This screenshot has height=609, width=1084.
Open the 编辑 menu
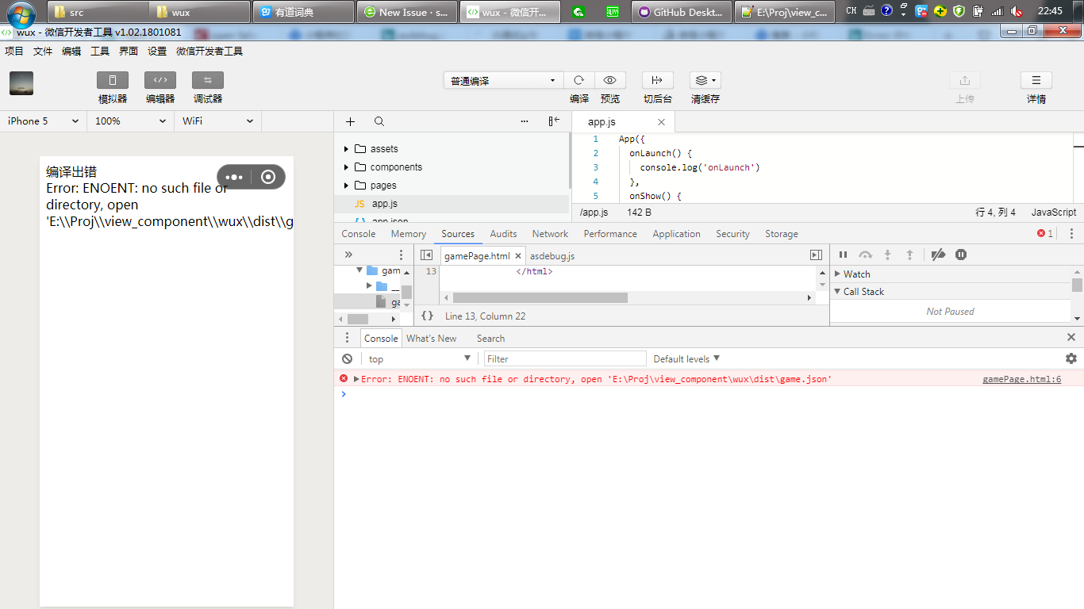point(71,51)
